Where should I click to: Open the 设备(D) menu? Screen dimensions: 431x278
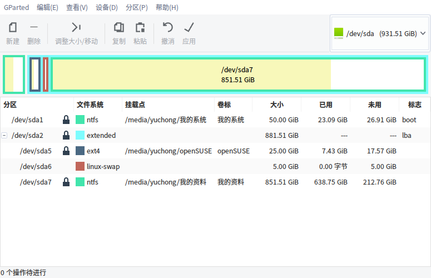pyautogui.click(x=107, y=7)
